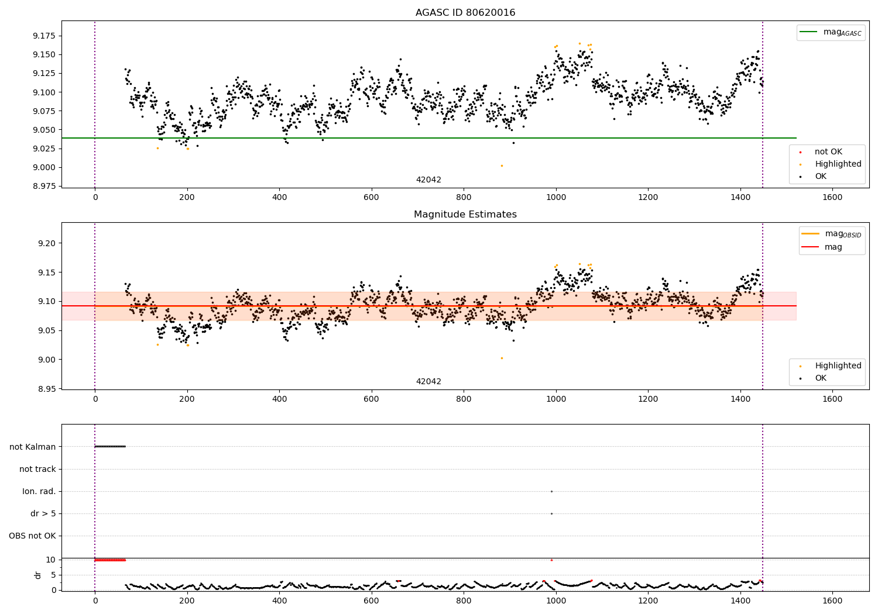The image size is (878, 614).
Task: Click the '42042' label in the middle plot
Action: click(x=428, y=382)
